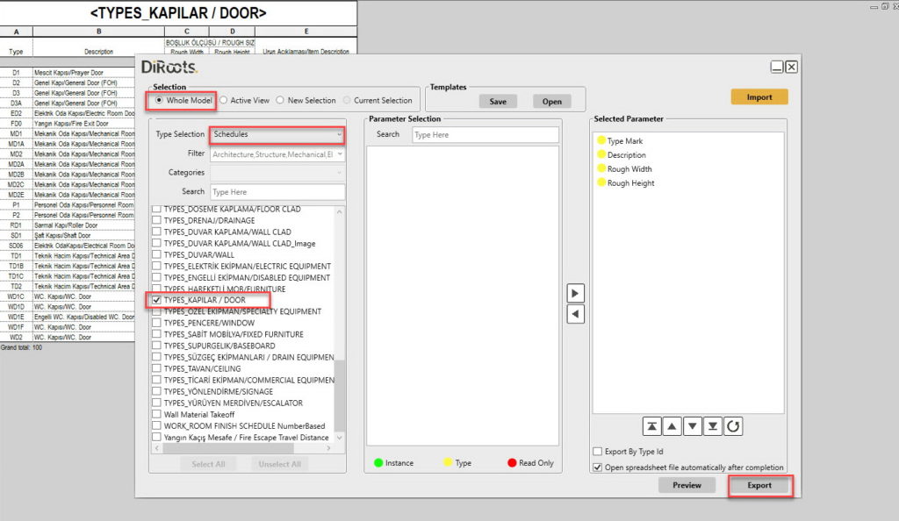Click the Export button
This screenshot has height=521, width=899.
[x=759, y=485]
